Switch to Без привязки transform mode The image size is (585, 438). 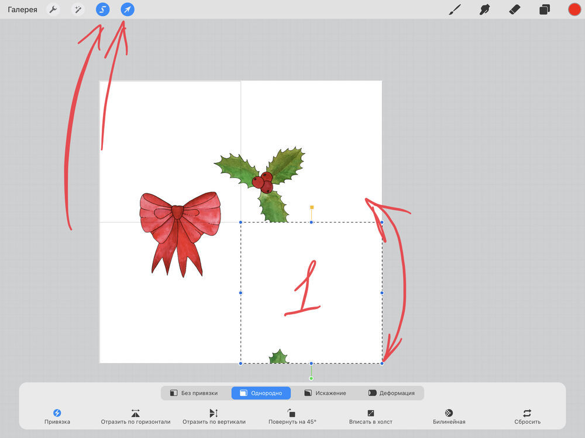point(194,393)
